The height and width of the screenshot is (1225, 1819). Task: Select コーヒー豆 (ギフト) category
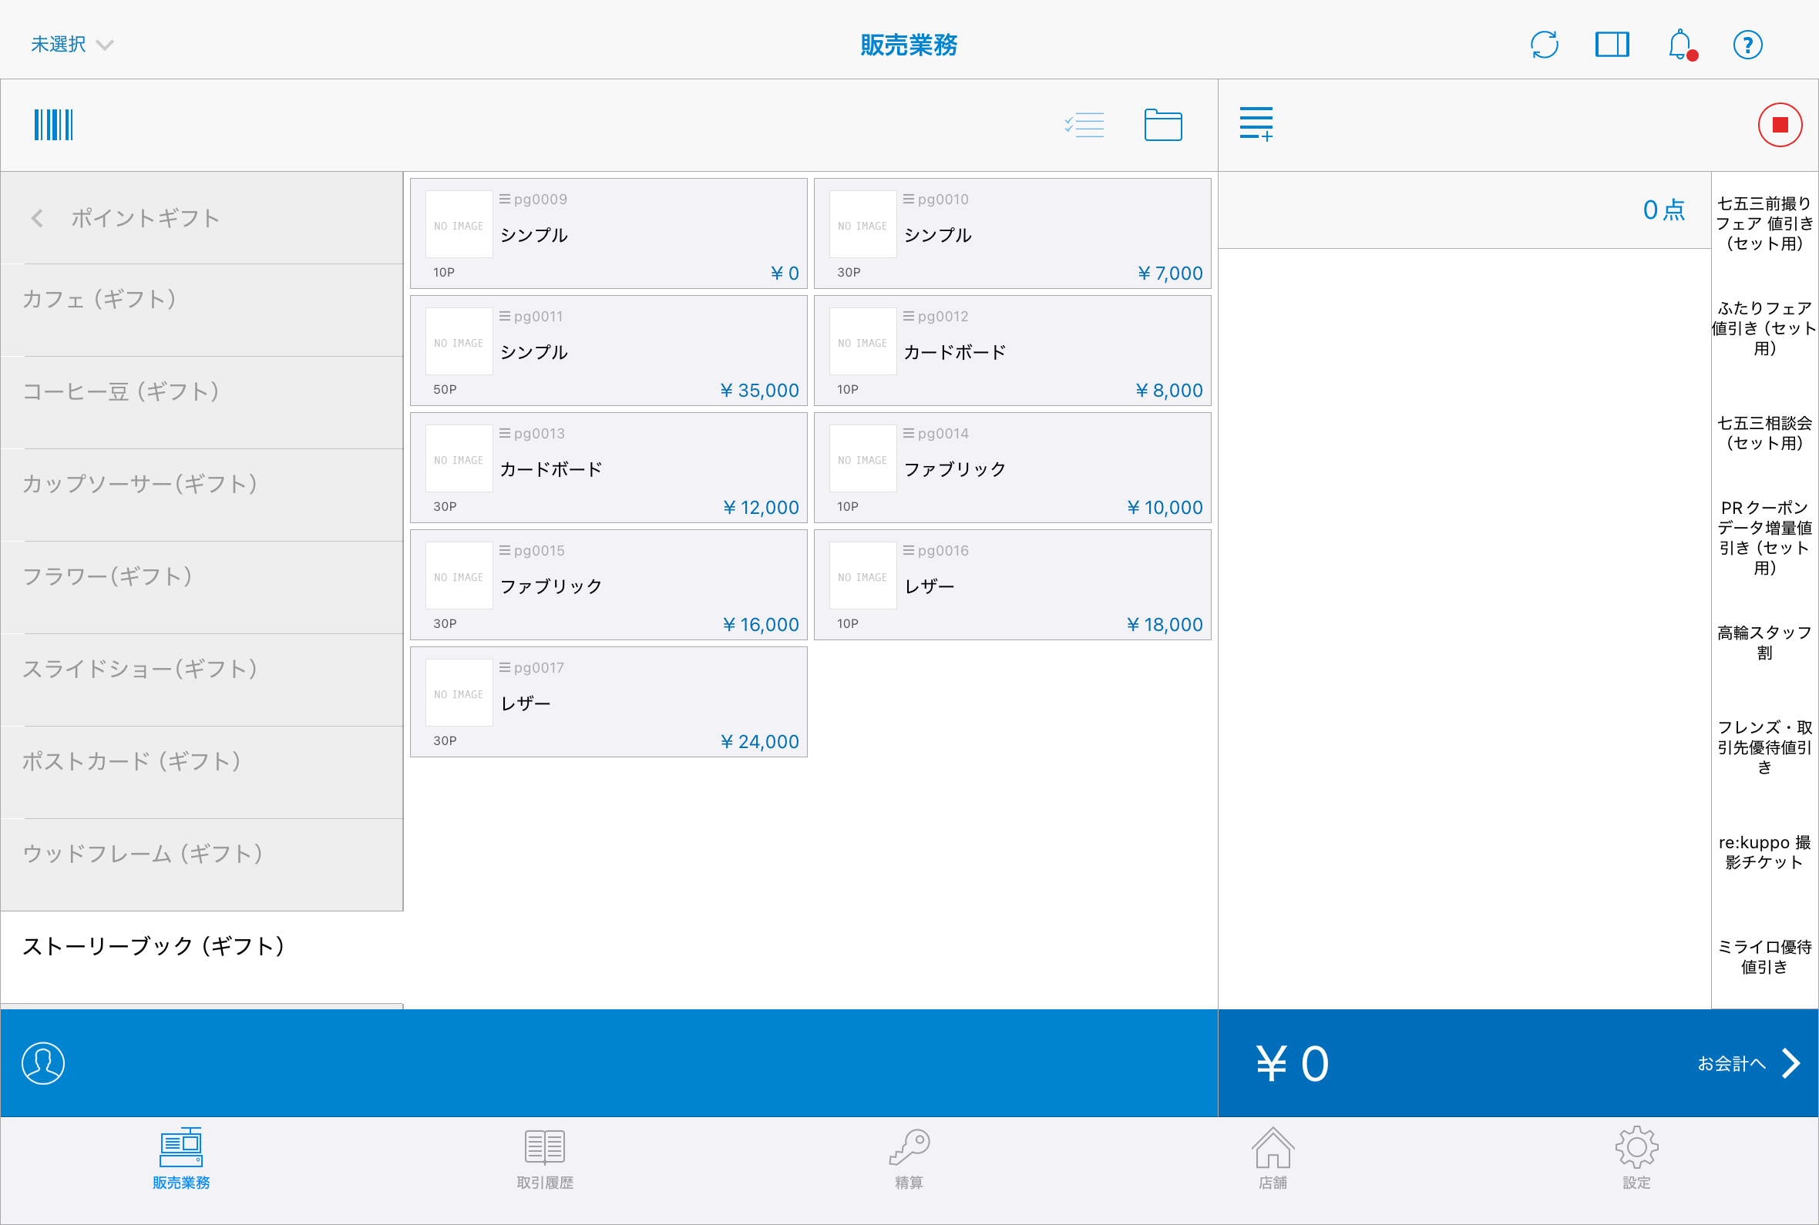[202, 402]
